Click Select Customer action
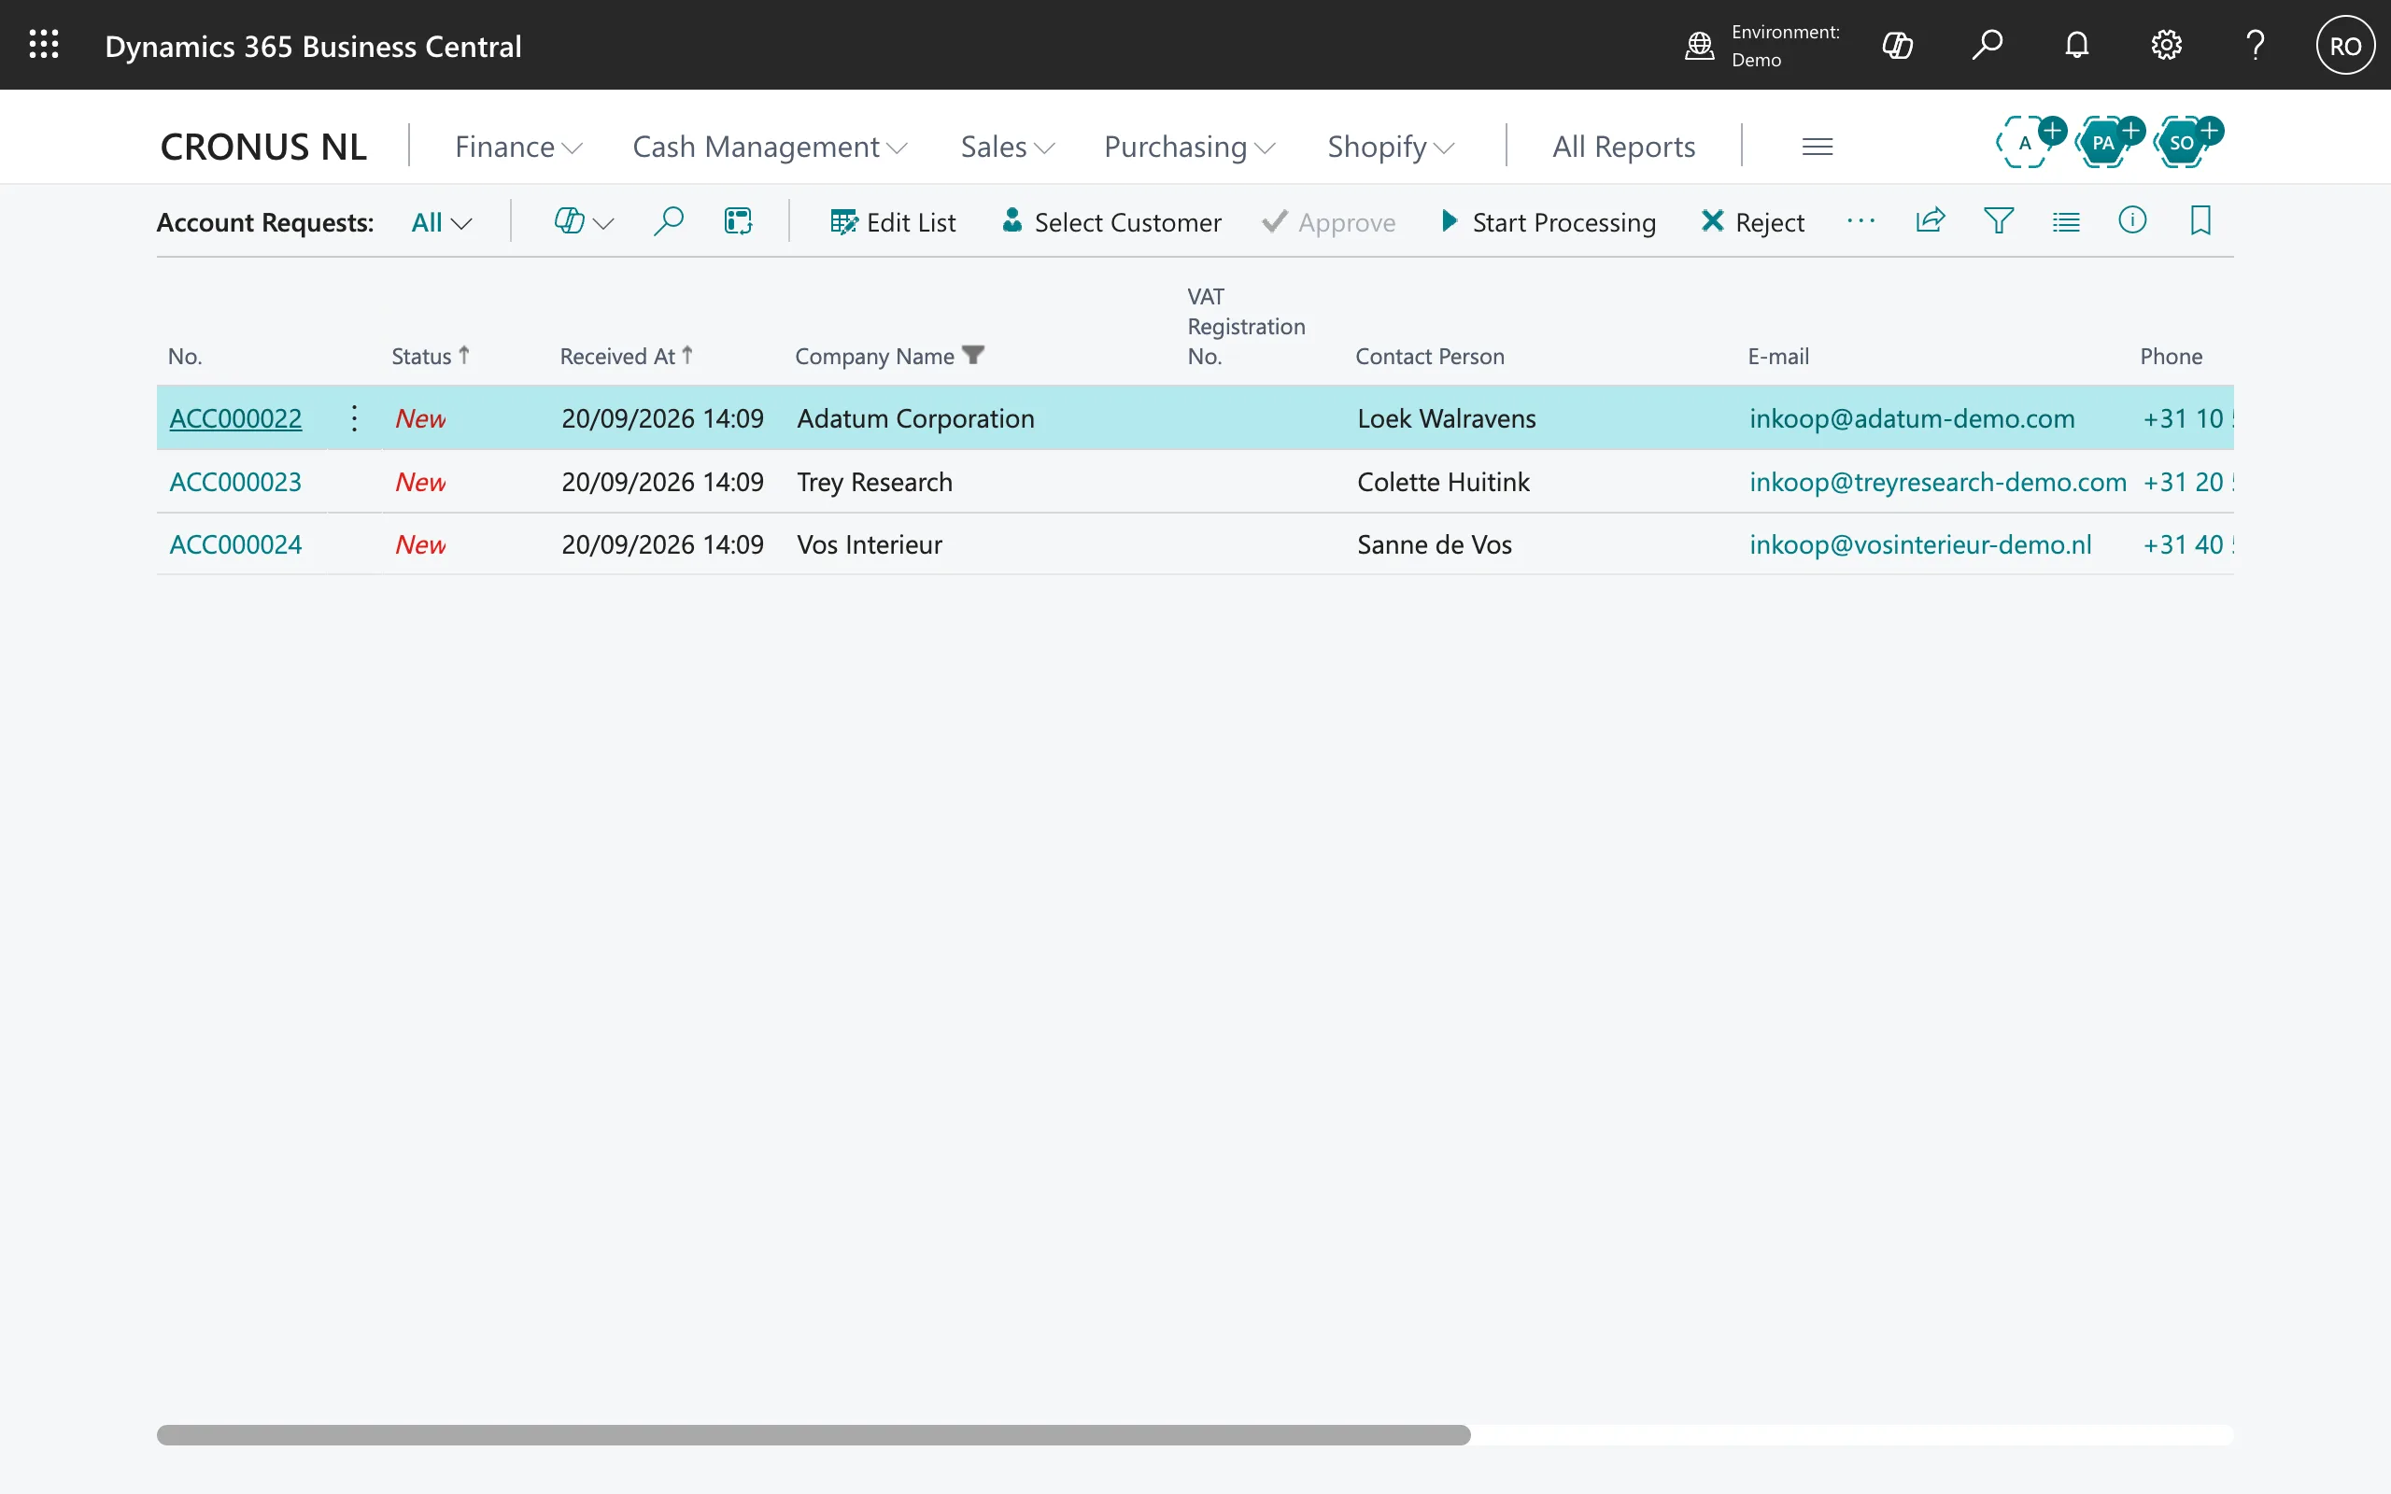 pos(1111,222)
